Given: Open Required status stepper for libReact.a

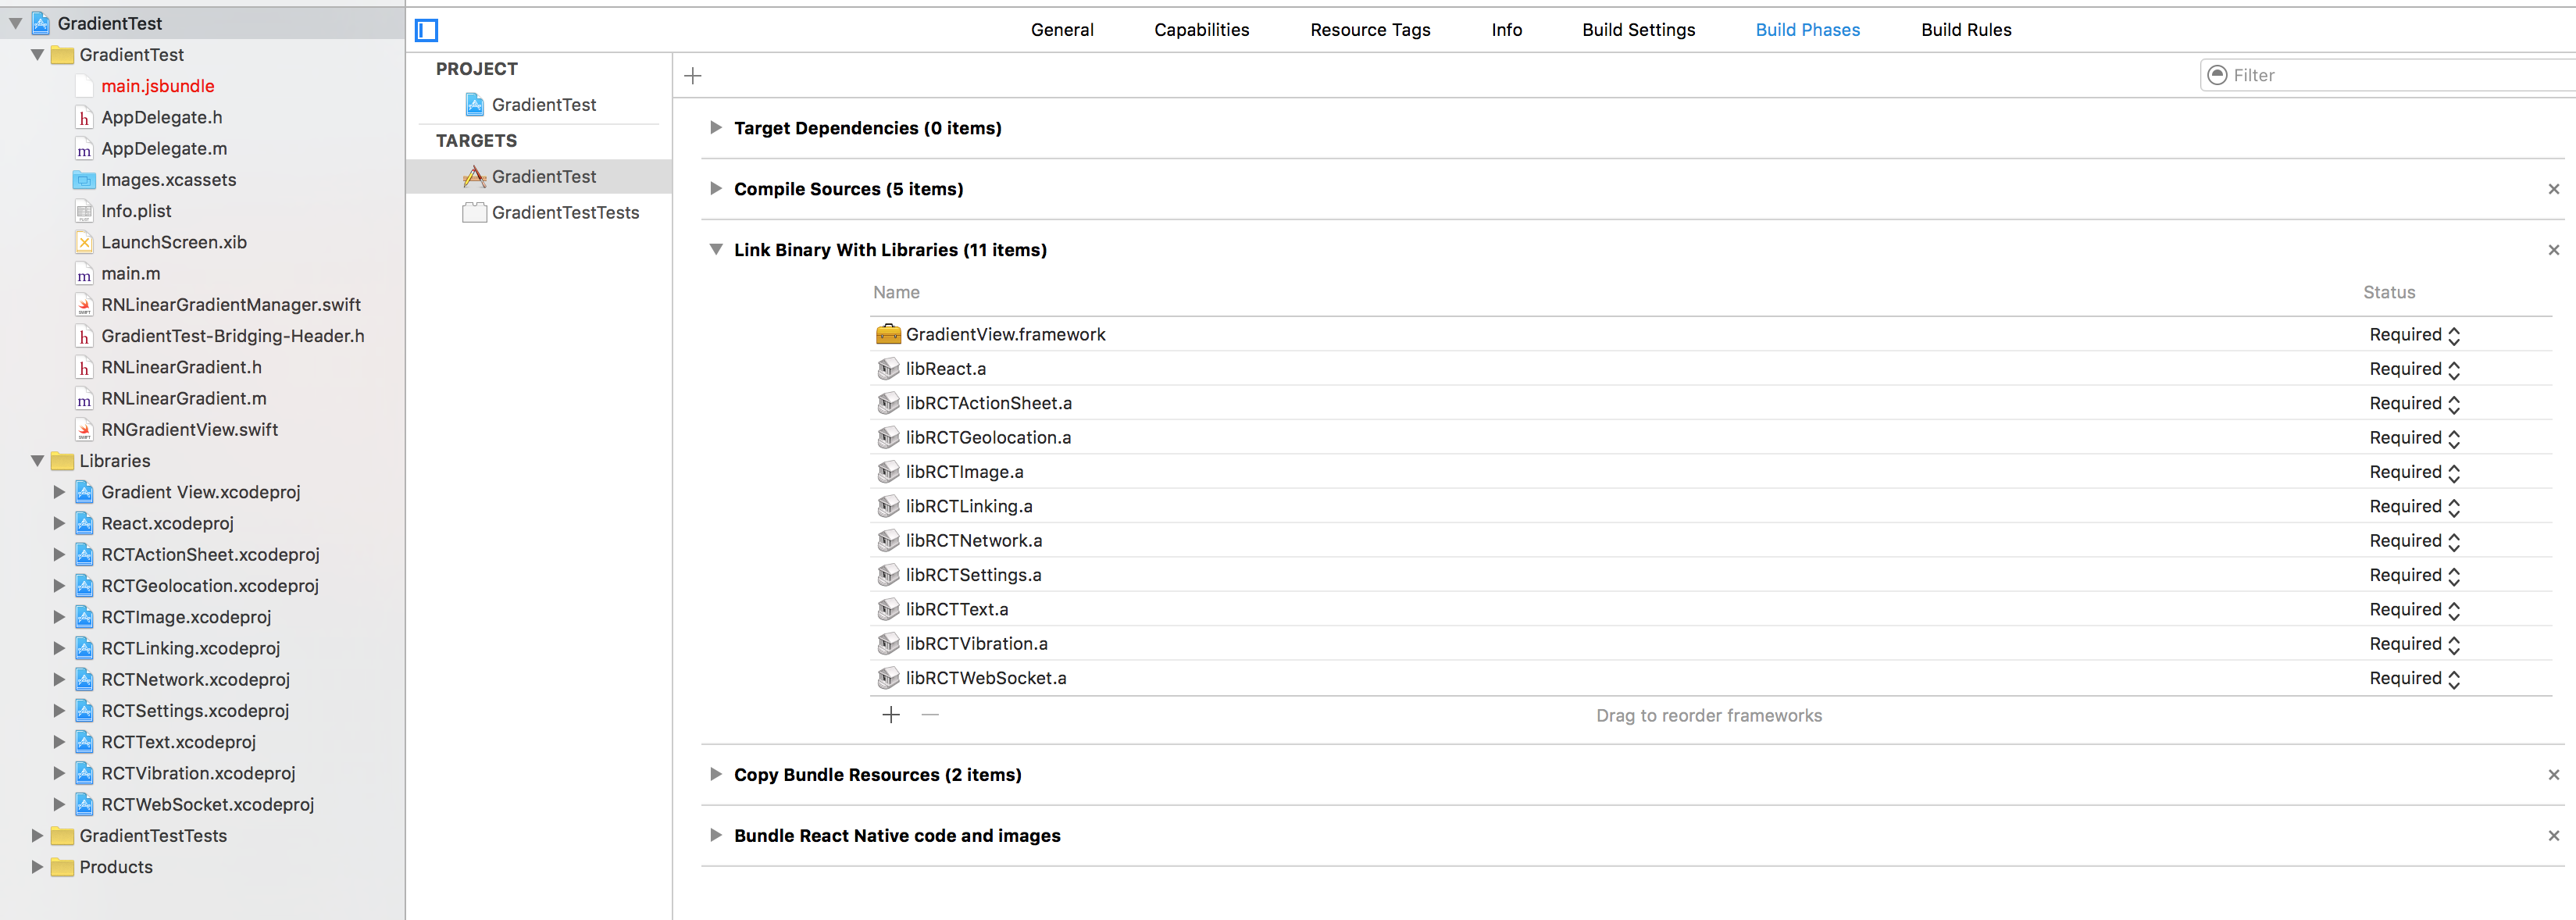Looking at the screenshot, I should click(2454, 370).
